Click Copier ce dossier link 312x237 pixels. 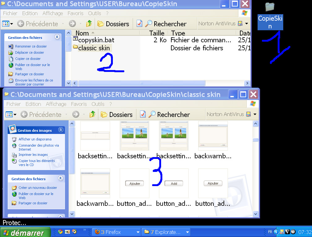[x=28, y=59]
